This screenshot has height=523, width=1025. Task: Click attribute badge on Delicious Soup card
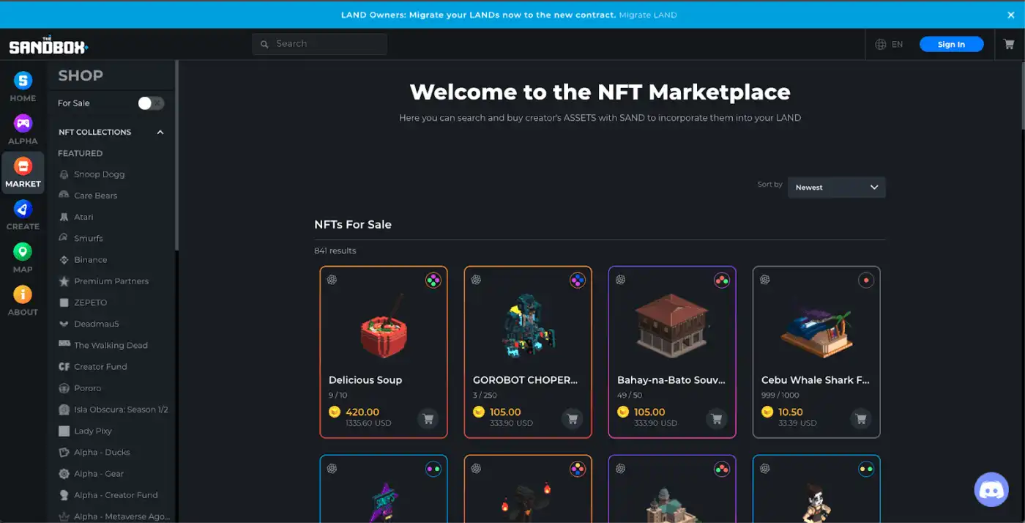(x=433, y=281)
